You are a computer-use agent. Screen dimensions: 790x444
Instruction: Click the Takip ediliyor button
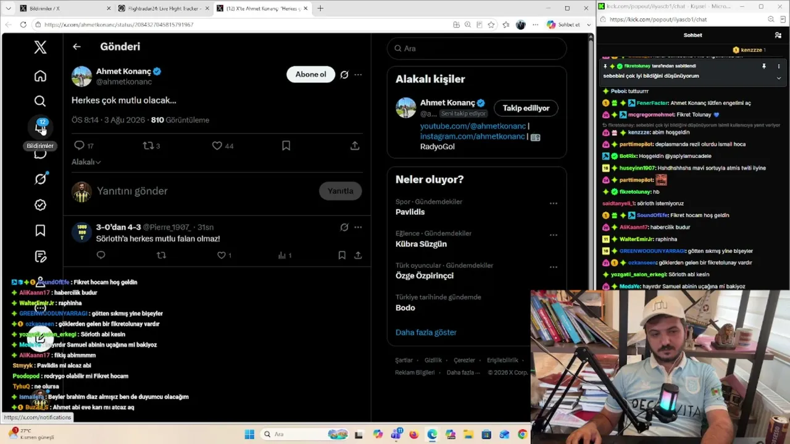pos(526,108)
